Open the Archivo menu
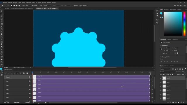The width and height of the screenshot is (187, 105). 5,3
